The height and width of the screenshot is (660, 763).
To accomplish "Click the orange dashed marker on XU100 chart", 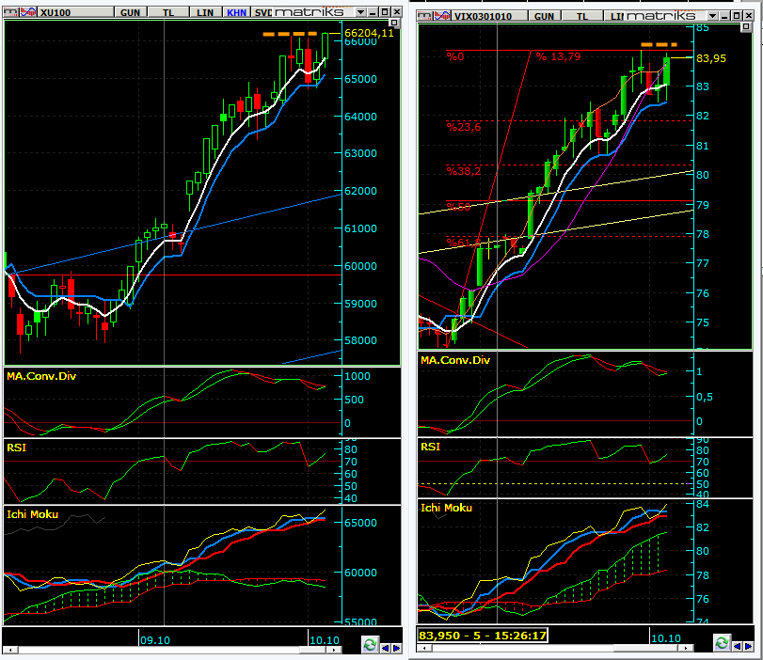I will pos(288,34).
